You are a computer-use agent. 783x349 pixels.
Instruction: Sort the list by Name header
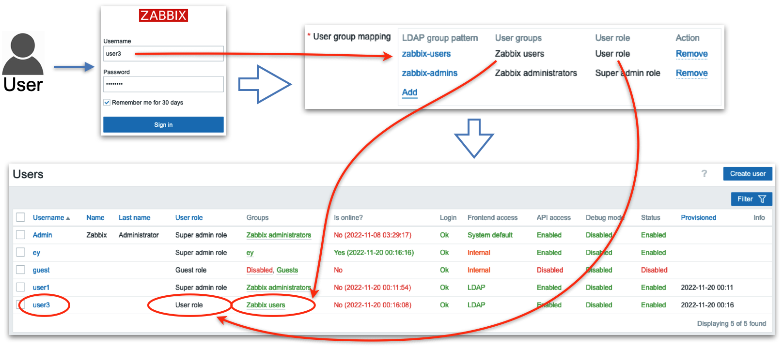coord(95,218)
